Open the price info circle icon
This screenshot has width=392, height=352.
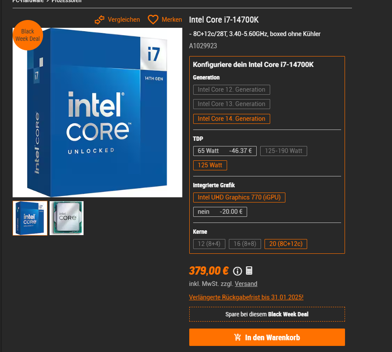[x=238, y=271]
